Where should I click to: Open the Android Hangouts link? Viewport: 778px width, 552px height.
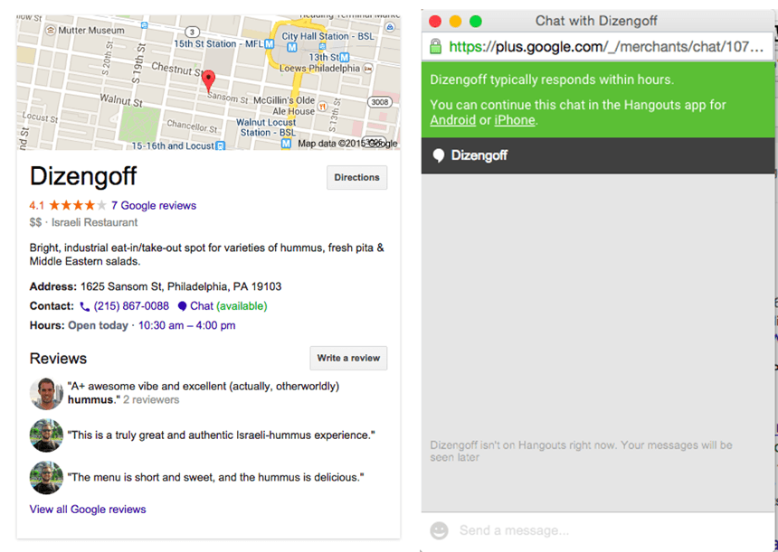coord(452,120)
